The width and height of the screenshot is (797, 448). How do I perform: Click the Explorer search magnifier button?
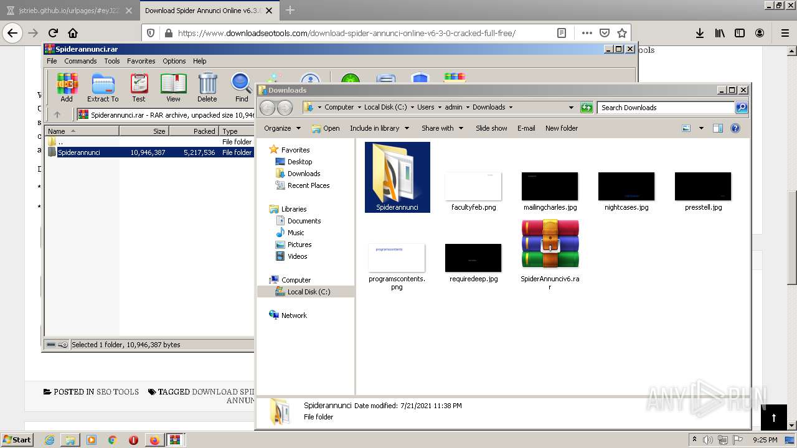tap(741, 108)
